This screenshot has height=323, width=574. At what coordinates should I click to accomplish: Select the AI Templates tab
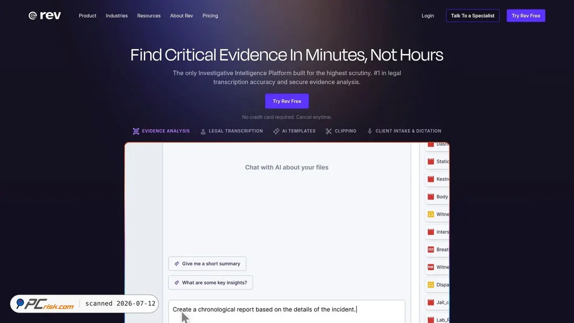pos(294,131)
